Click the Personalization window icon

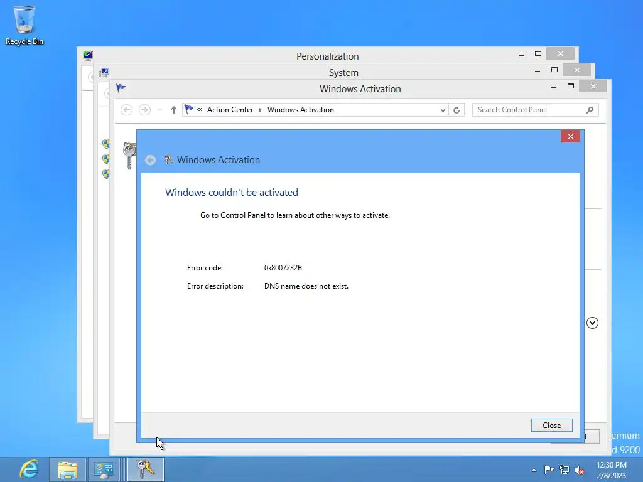(88, 55)
